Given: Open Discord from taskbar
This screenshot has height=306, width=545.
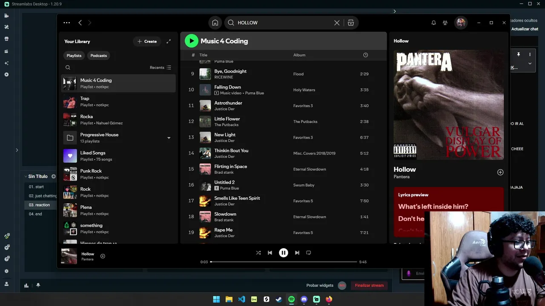Looking at the screenshot, I should point(304,299).
